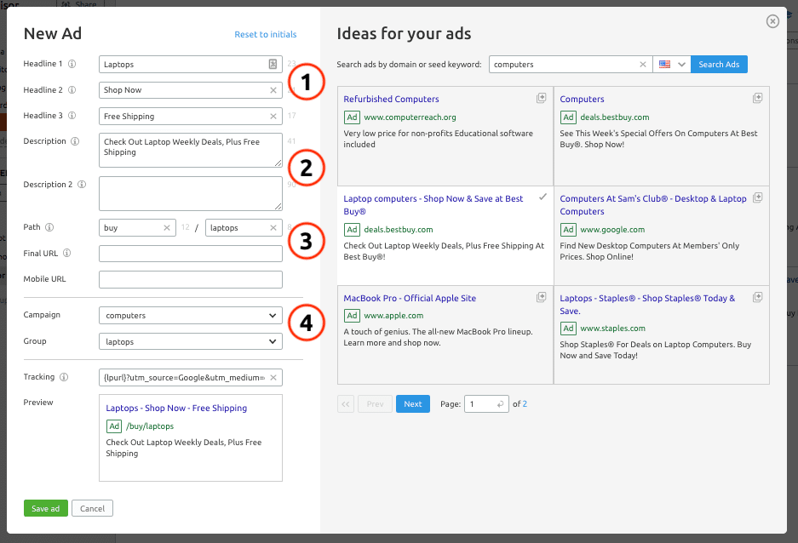Click the info icon next to Tracking
This screenshot has width=798, height=543.
tap(63, 377)
